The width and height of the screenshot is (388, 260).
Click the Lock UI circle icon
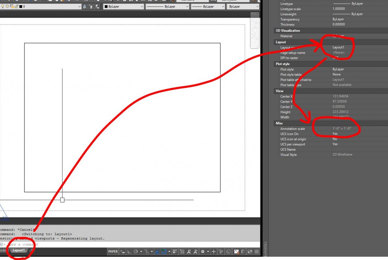tap(228, 251)
